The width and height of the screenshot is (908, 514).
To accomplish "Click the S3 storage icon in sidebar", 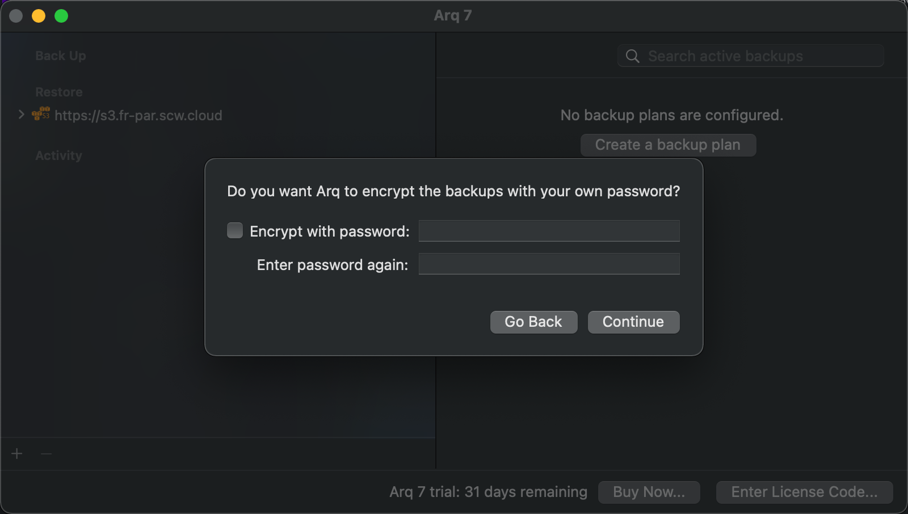I will coord(41,114).
